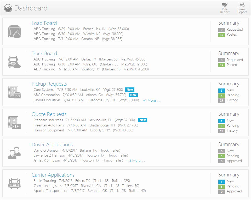Click the Pickup Requests notebook icon
The height and width of the screenshot is (200, 251).
tap(14, 92)
